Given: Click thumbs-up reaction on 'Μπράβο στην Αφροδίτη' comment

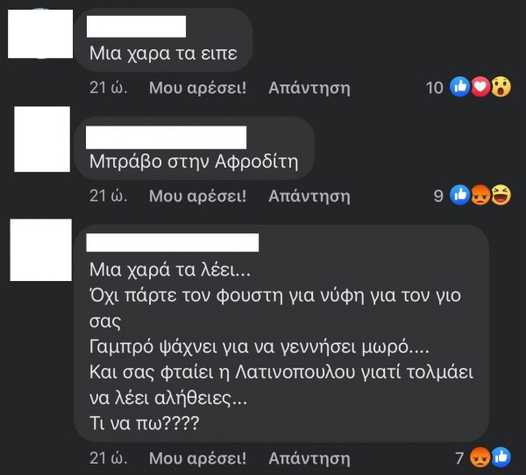Looking at the screenshot, I should click(460, 195).
